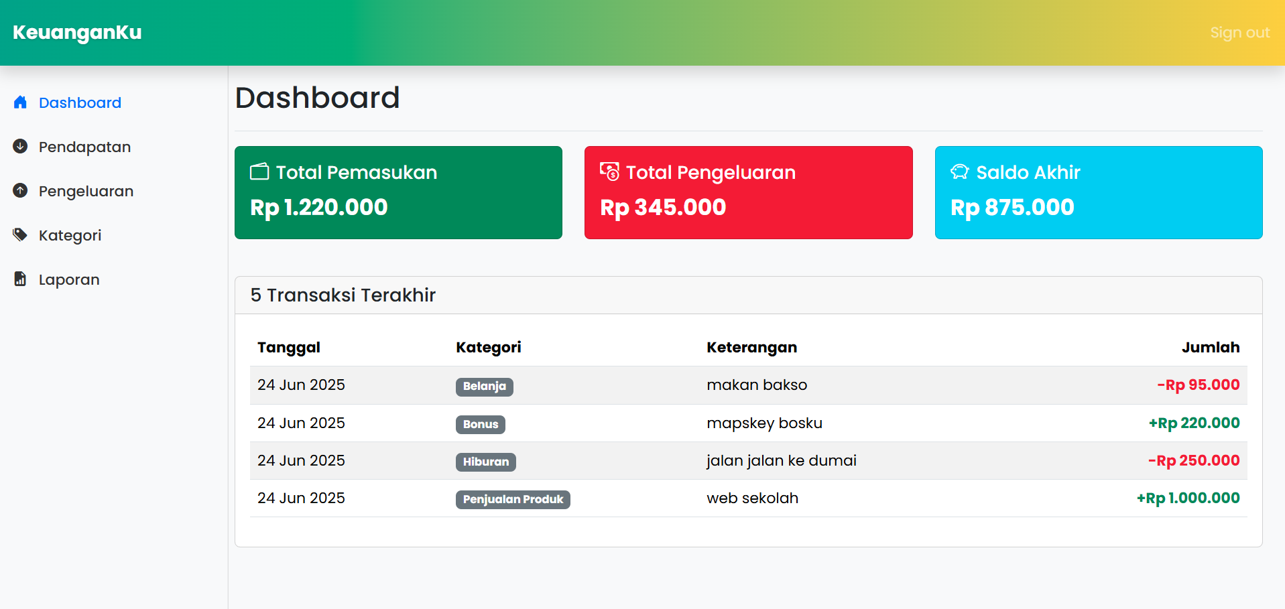Click the tag icon beside Kategori
The width and height of the screenshot is (1285, 609).
pos(20,234)
